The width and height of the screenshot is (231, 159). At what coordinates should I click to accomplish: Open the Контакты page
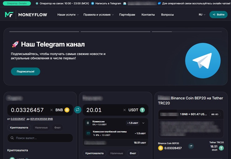[148, 15]
